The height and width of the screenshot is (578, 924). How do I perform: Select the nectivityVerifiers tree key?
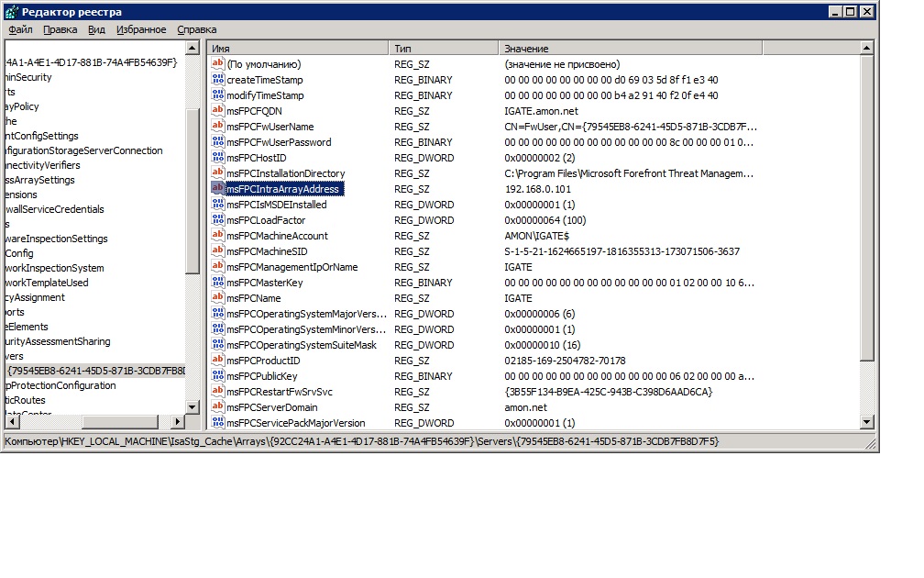pyautogui.click(x=42, y=166)
